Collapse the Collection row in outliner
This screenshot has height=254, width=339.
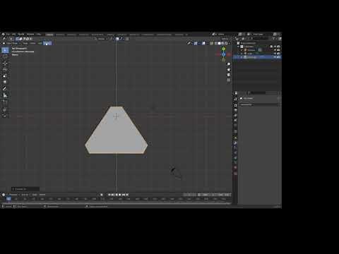(x=239, y=47)
